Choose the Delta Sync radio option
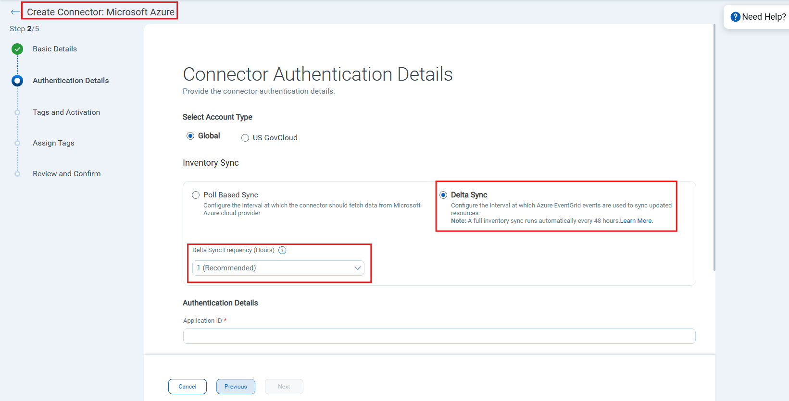The height and width of the screenshot is (401, 789). (443, 195)
